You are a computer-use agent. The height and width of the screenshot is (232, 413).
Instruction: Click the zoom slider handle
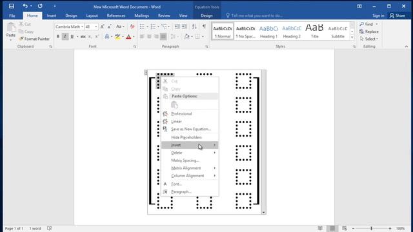click(372, 228)
